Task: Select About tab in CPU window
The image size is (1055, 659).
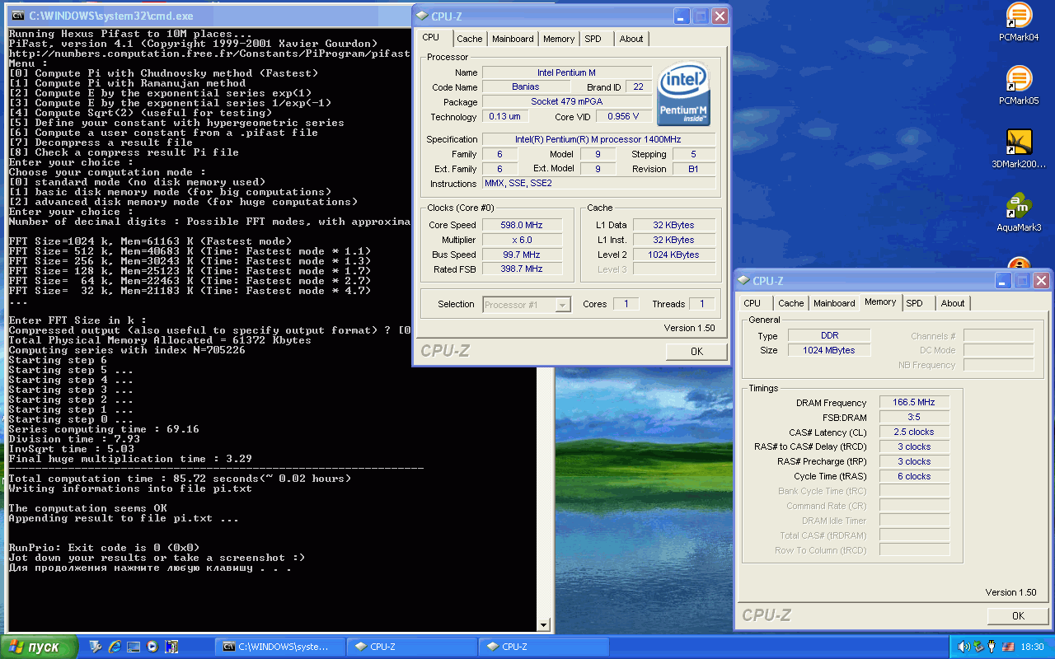Action: pos(631,39)
